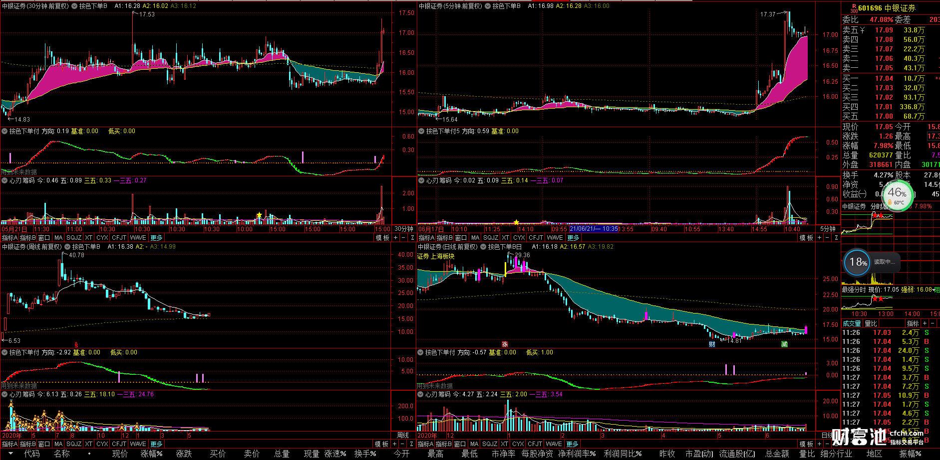
Task: Switch to CFJT indicator in daily chart
Action: click(x=535, y=444)
